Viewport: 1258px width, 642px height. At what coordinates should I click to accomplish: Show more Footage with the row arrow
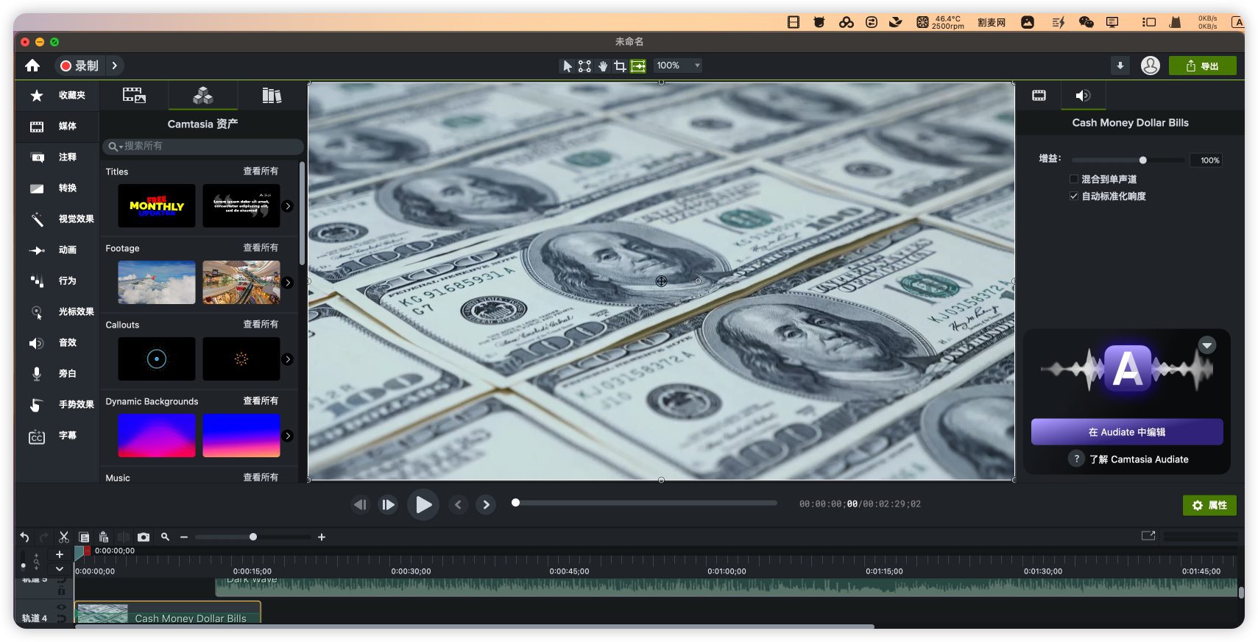[288, 283]
